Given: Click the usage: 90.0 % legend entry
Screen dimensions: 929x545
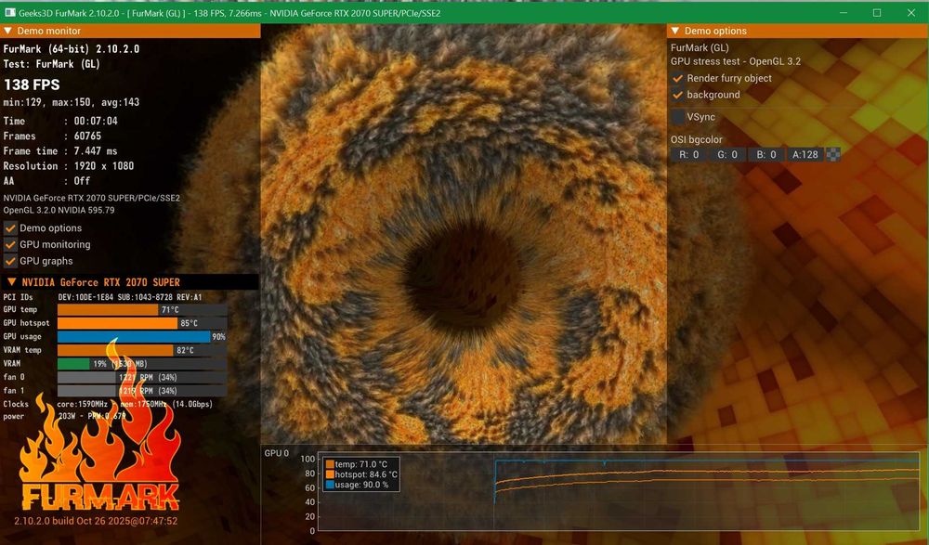Looking at the screenshot, I should click(x=357, y=485).
